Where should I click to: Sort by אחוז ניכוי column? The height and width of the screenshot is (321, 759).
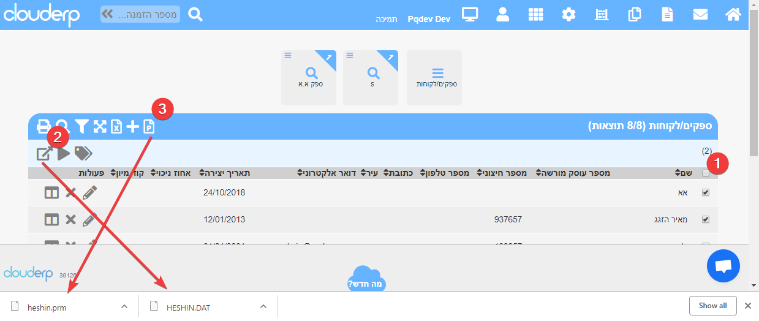170,173
